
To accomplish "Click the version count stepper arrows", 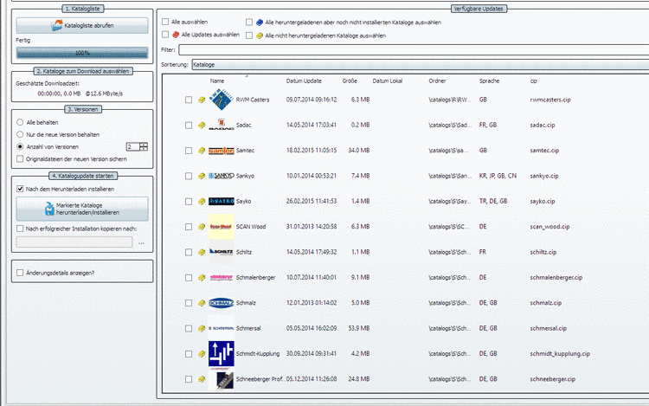I will 144,146.
